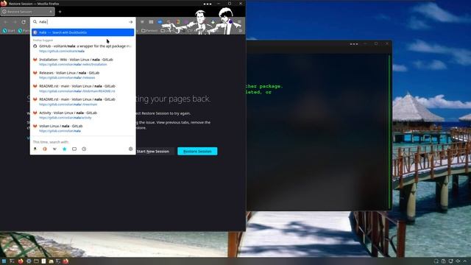Click the terminal window green scrollbar

(x=389, y=132)
